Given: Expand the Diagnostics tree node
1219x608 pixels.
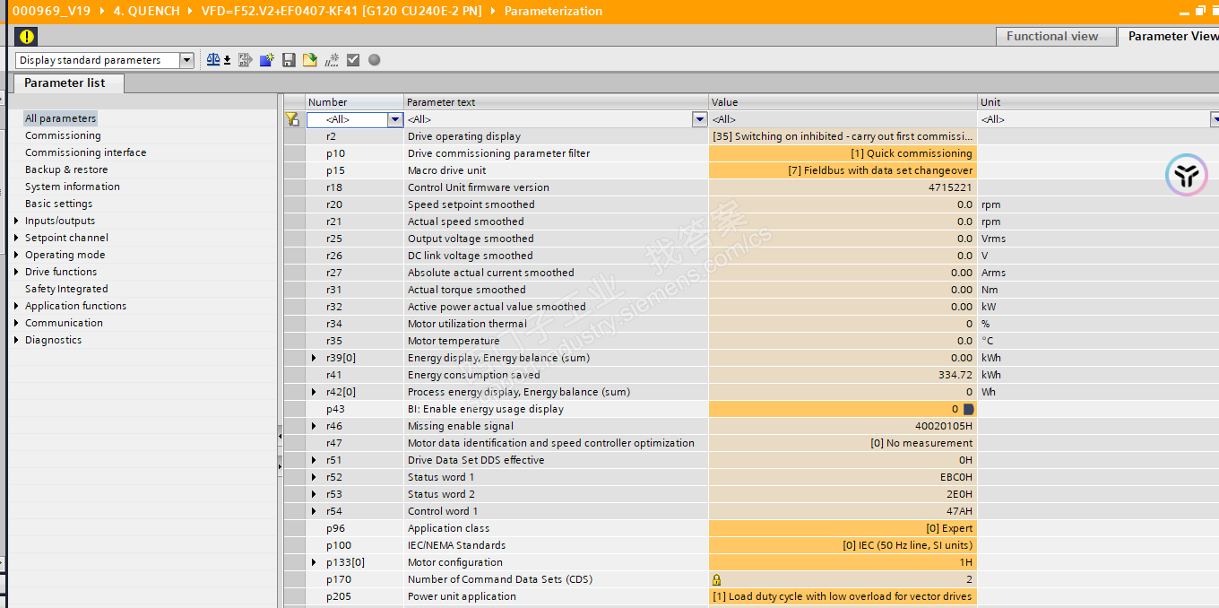Looking at the screenshot, I should 16,340.
